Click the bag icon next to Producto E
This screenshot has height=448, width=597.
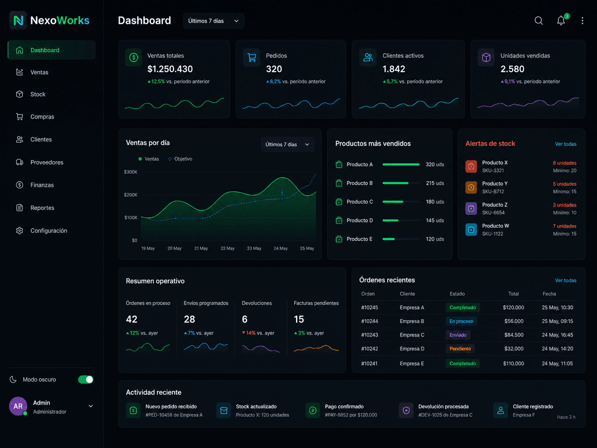(x=339, y=239)
